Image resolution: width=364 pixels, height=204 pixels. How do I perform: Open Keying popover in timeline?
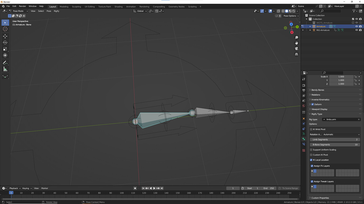[x=27, y=188]
